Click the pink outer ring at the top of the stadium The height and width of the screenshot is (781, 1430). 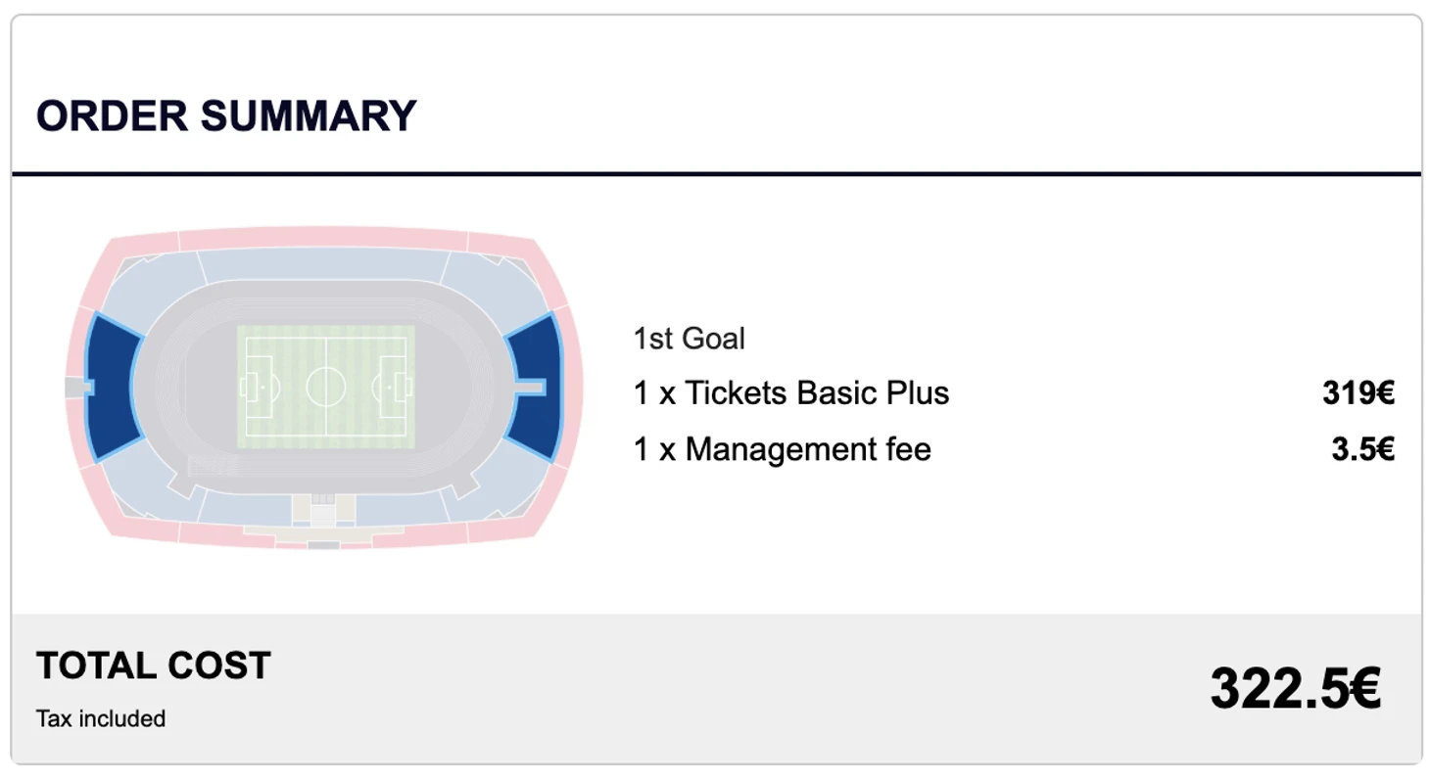(x=323, y=238)
